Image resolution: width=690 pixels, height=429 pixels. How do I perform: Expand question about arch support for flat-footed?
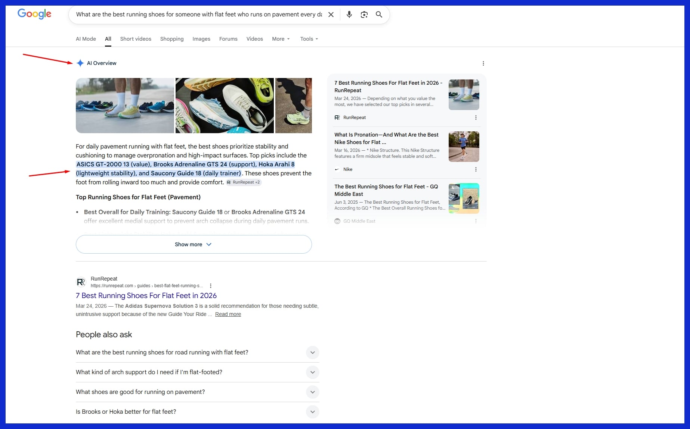tap(197, 372)
